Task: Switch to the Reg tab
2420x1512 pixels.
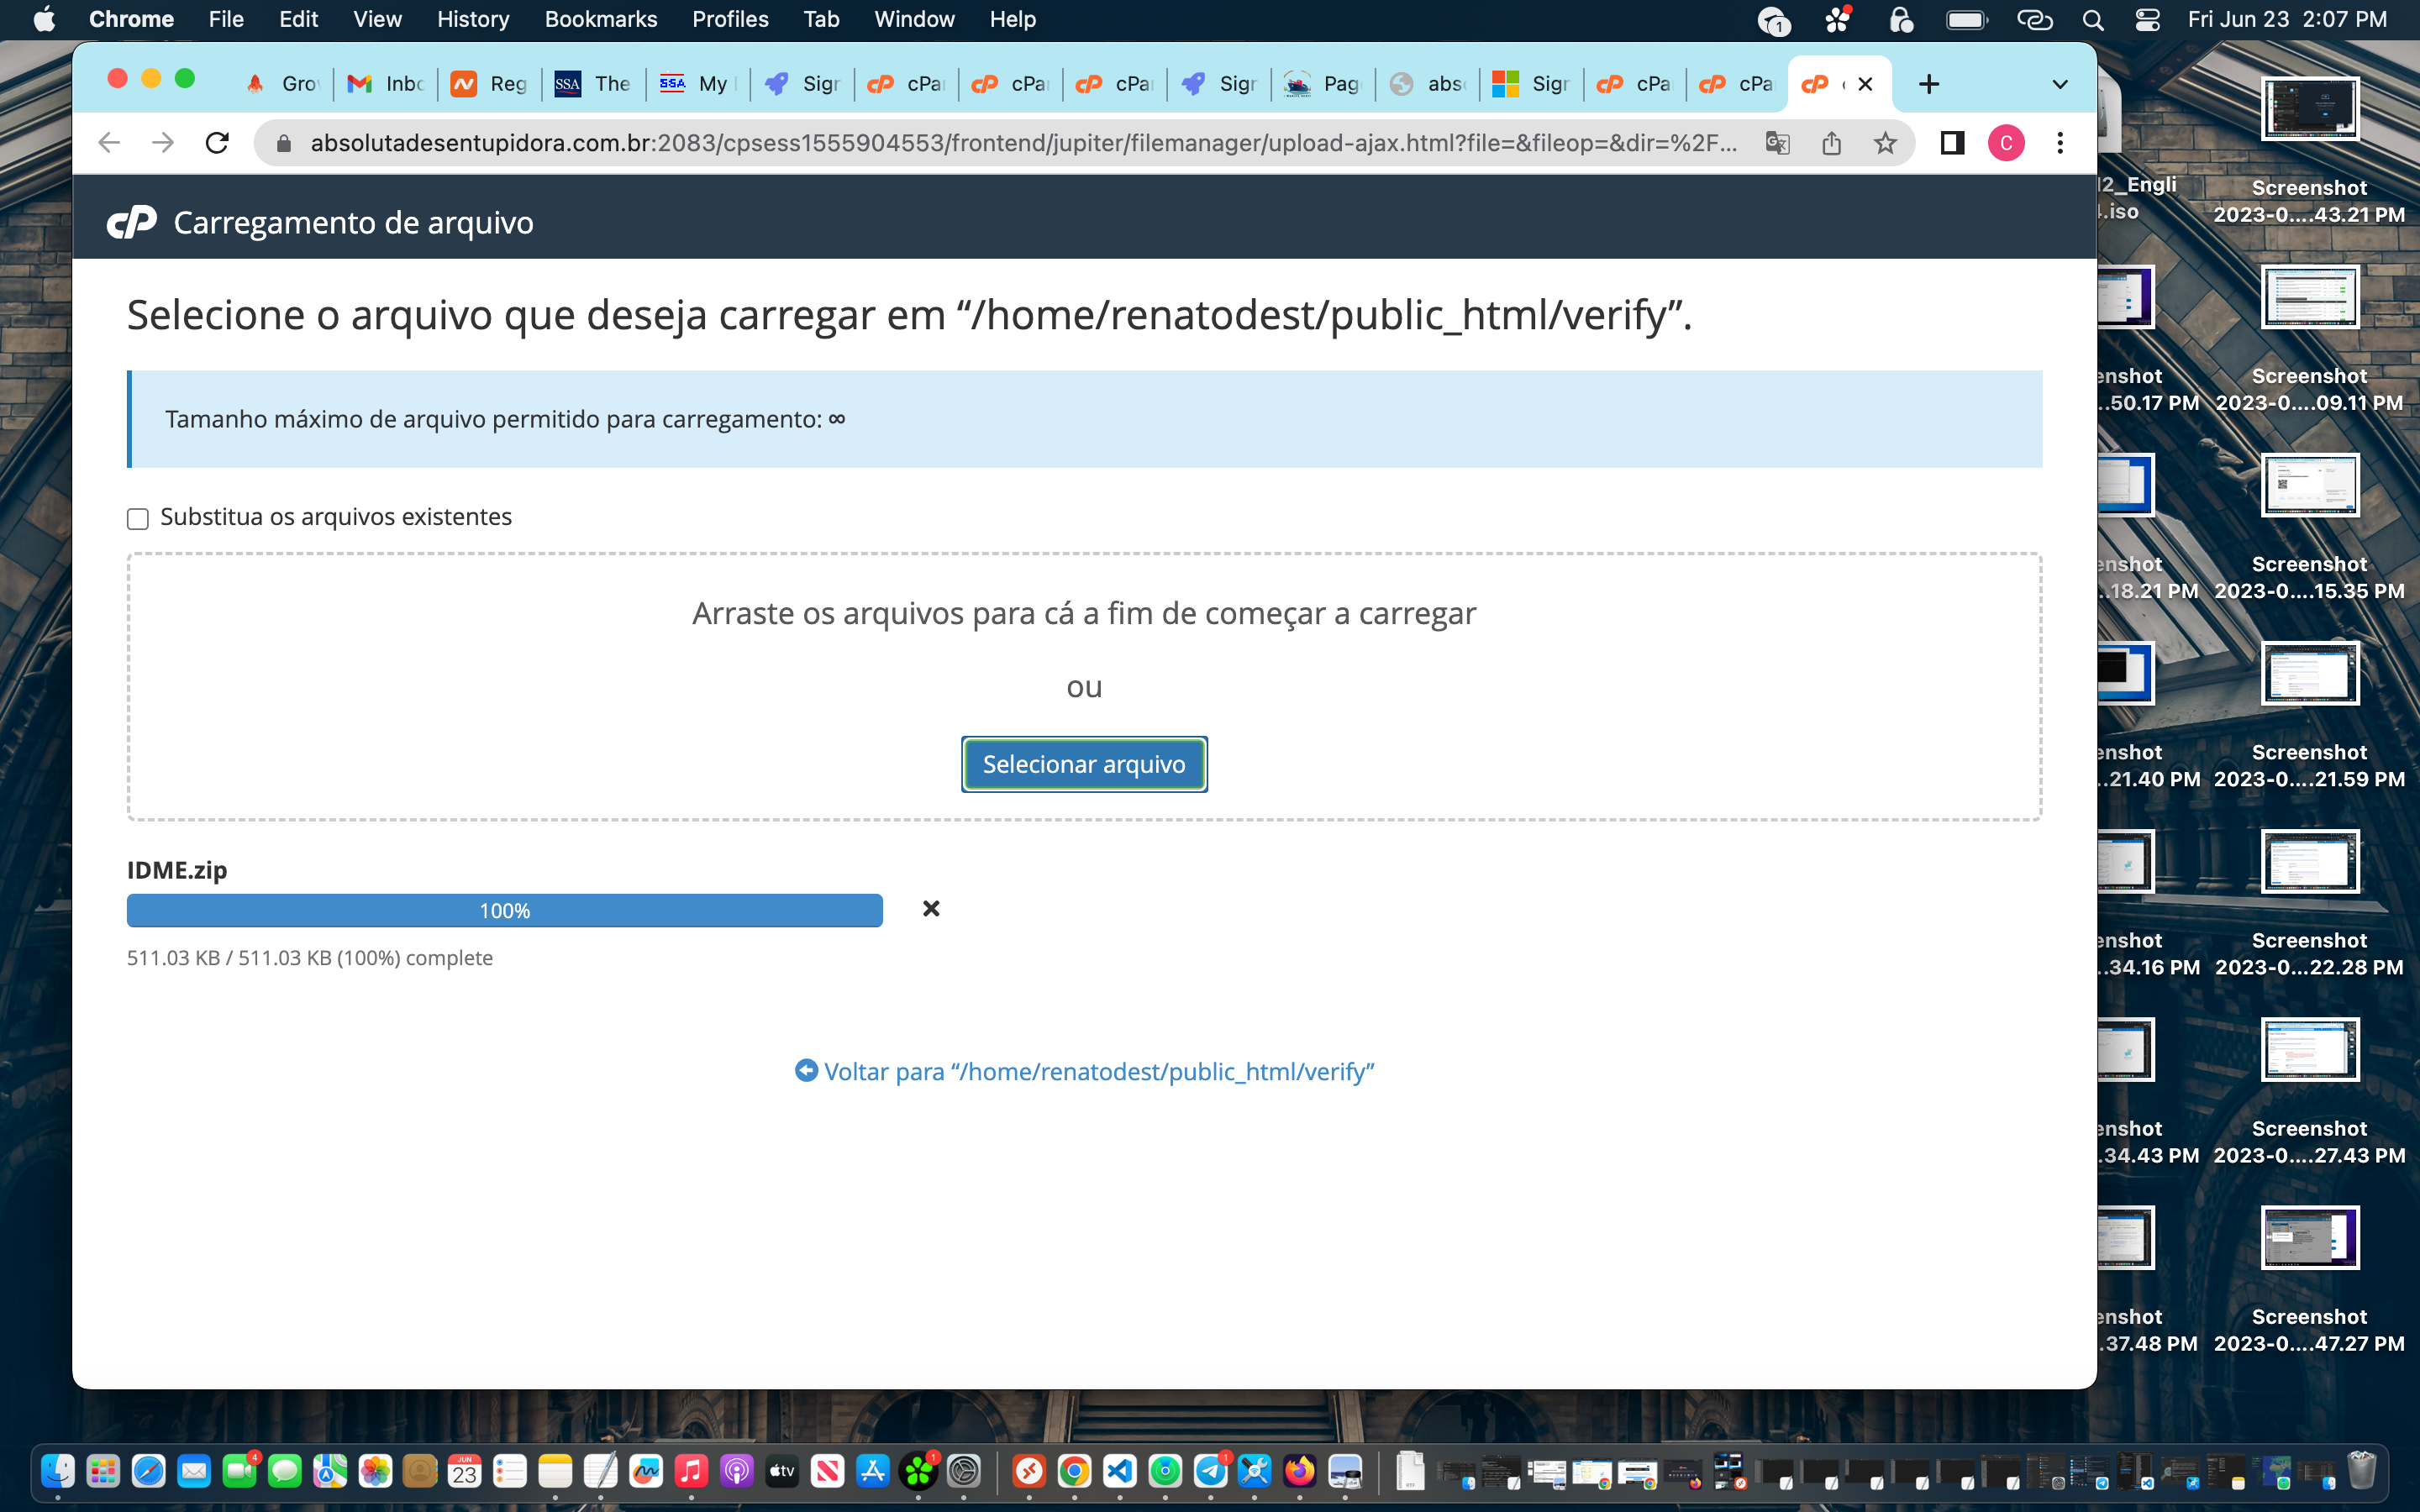Action: tap(490, 84)
